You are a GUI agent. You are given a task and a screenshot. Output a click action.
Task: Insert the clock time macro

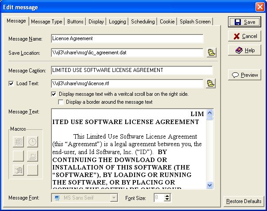[32, 142]
